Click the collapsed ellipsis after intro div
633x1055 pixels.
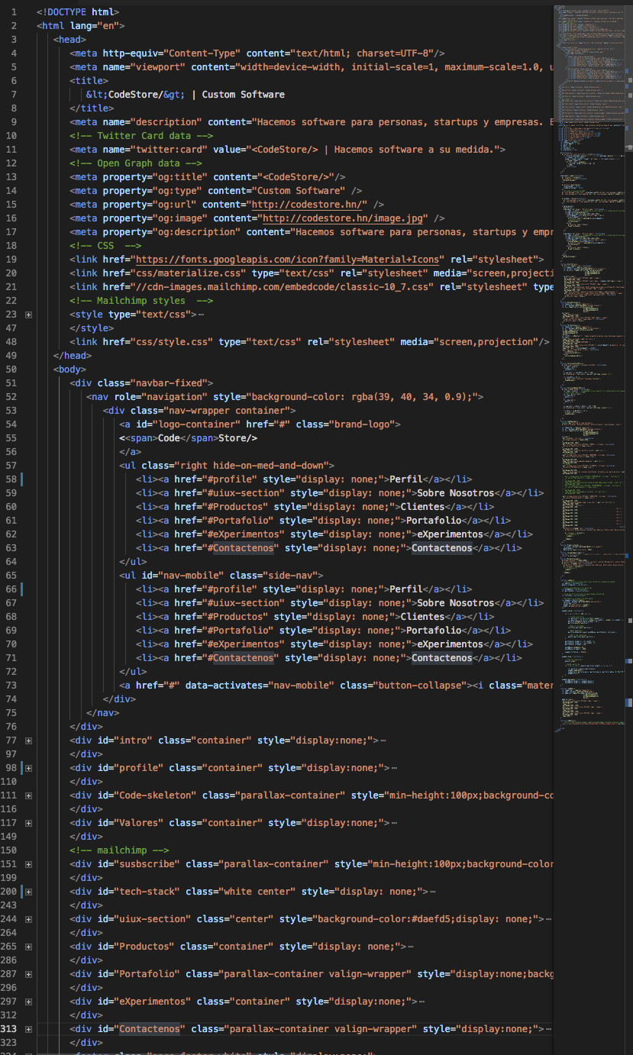click(x=383, y=740)
